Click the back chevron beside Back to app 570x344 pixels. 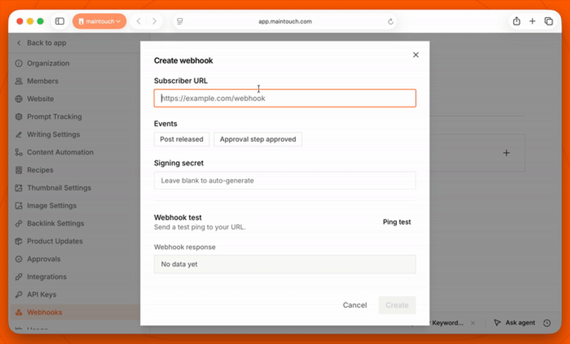(19, 43)
